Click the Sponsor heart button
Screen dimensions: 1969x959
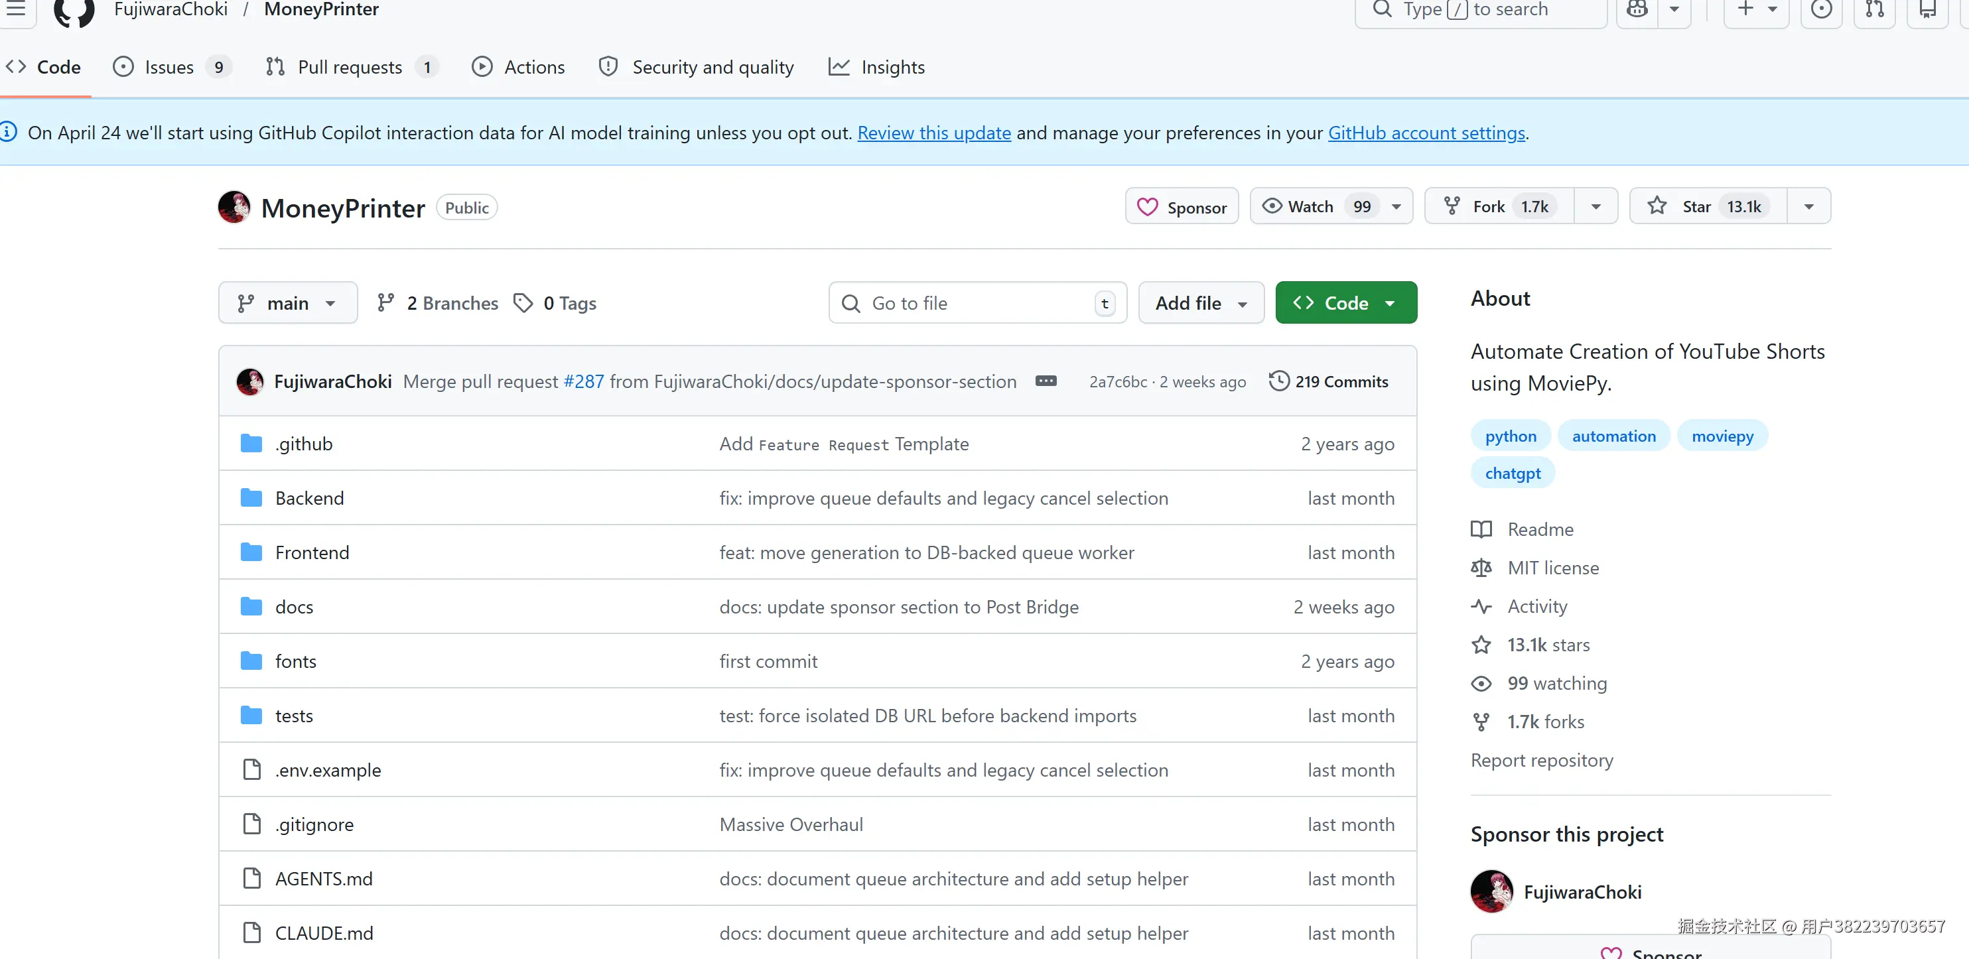1181,207
